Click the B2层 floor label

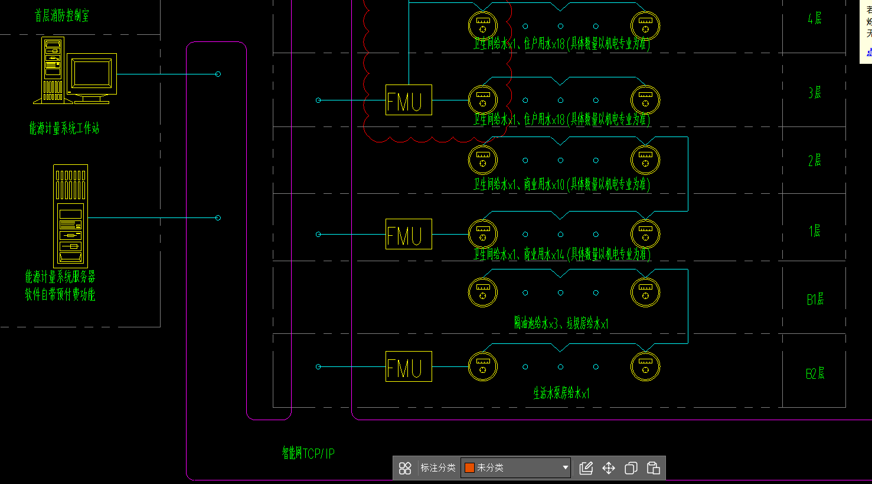pyautogui.click(x=815, y=373)
